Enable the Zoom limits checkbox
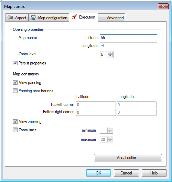Viewport: 172px width, 182px height. pos(15,130)
